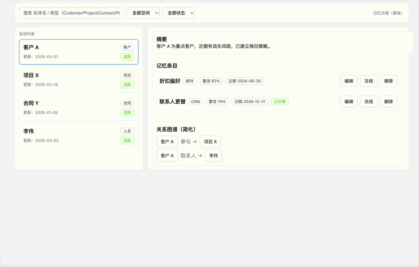419x267 pixels.
Task: Click 李伟 node in relation graph
Action: click(x=213, y=156)
